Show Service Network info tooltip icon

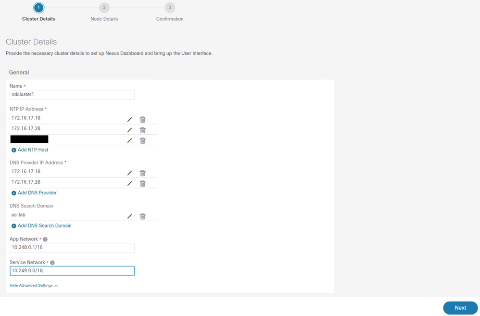click(52, 263)
